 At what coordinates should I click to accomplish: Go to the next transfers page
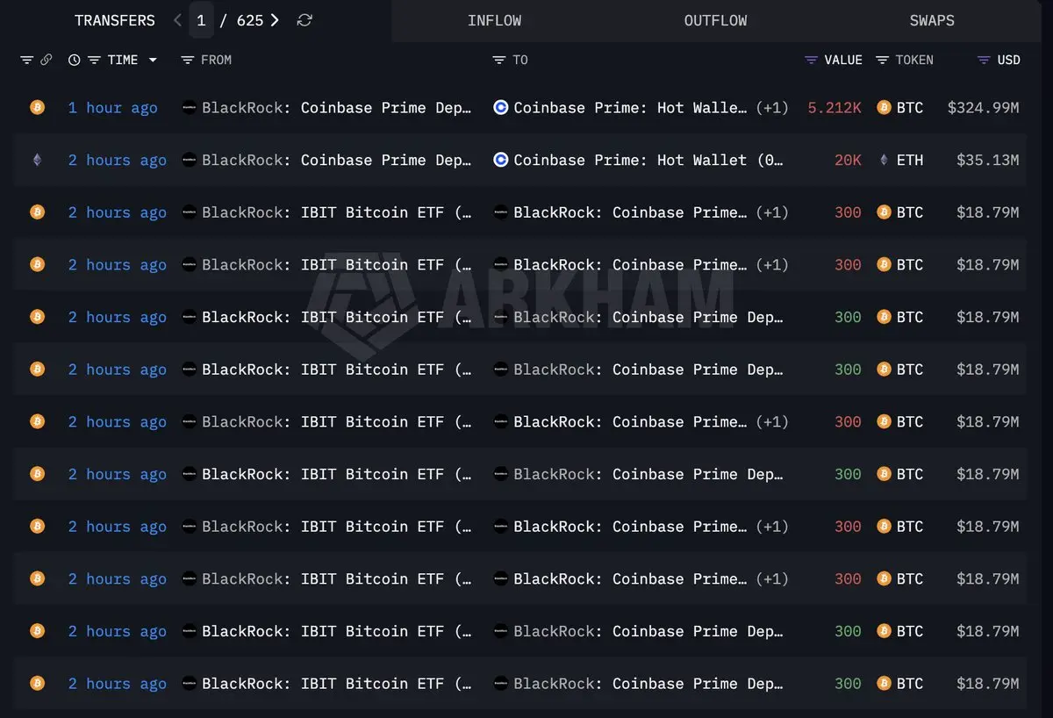click(x=275, y=20)
